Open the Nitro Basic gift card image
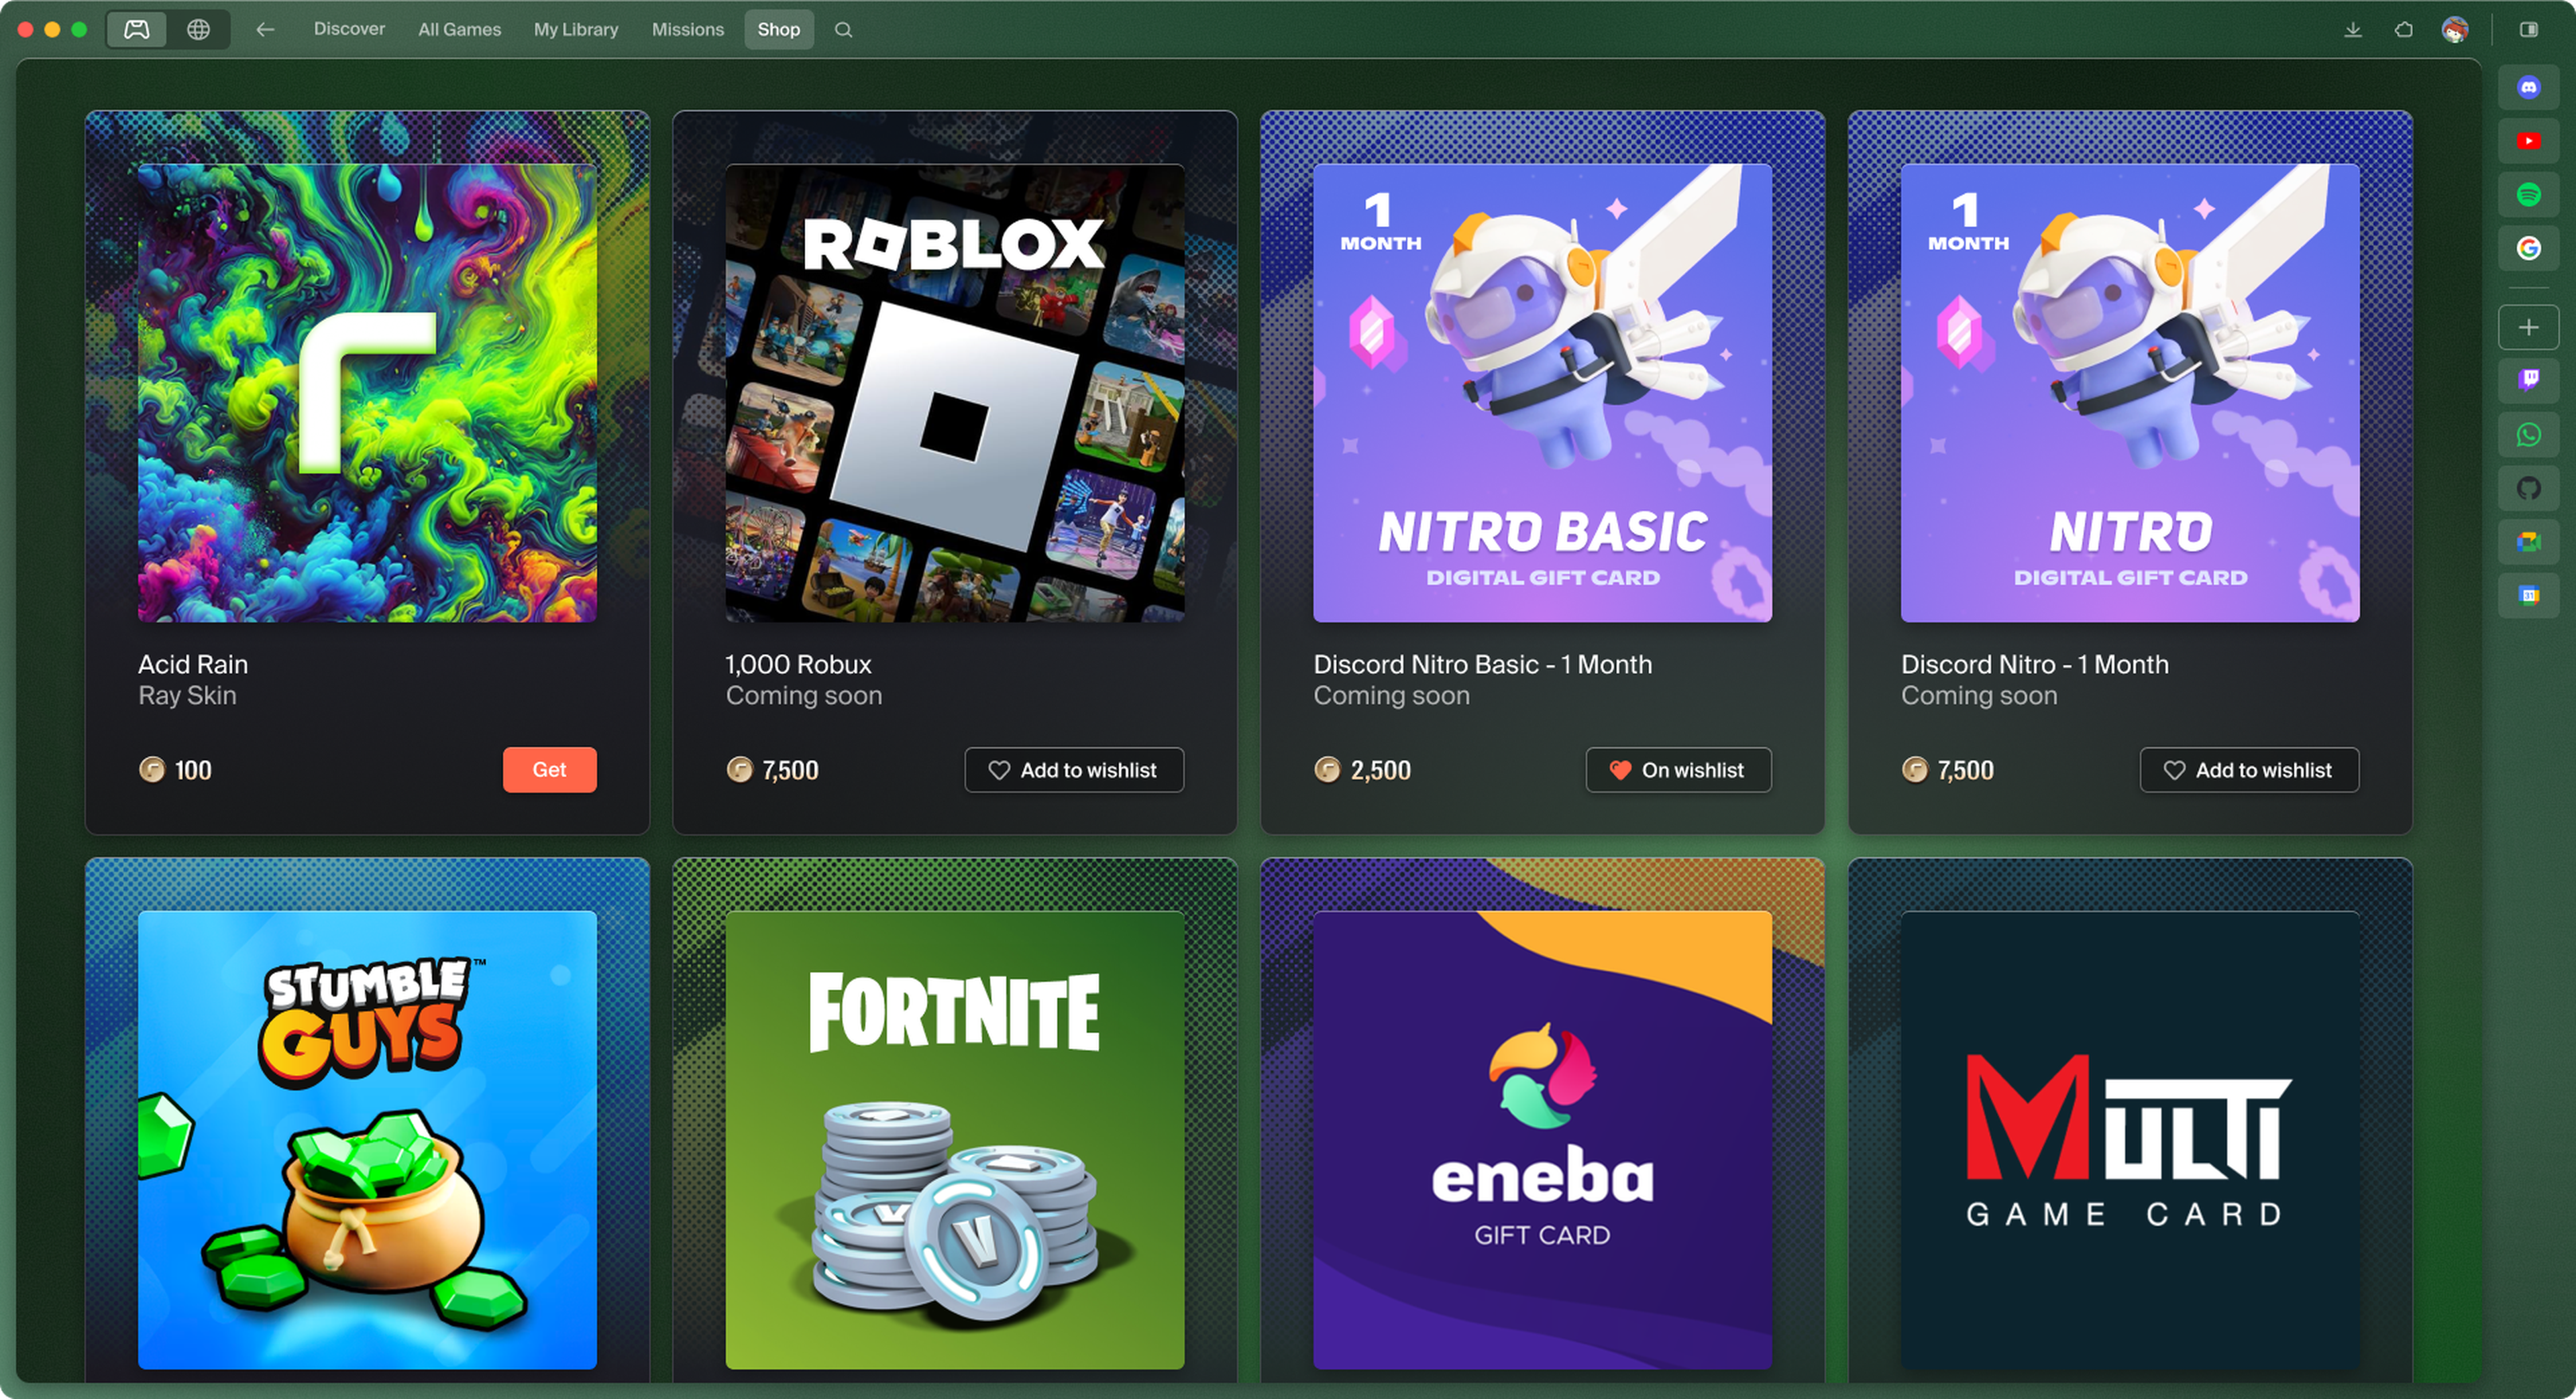Viewport: 2576px width, 1399px height. 1542,393
